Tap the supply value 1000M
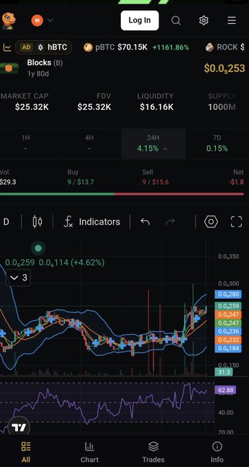This screenshot has height=467, width=249. 222,107
